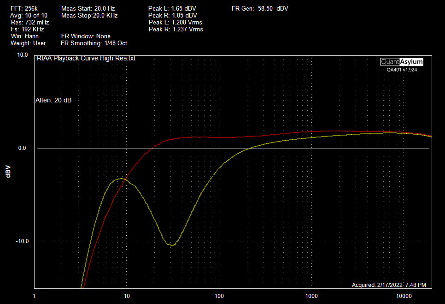Click 'Fs: 192 KHz' readout

(x=27, y=29)
